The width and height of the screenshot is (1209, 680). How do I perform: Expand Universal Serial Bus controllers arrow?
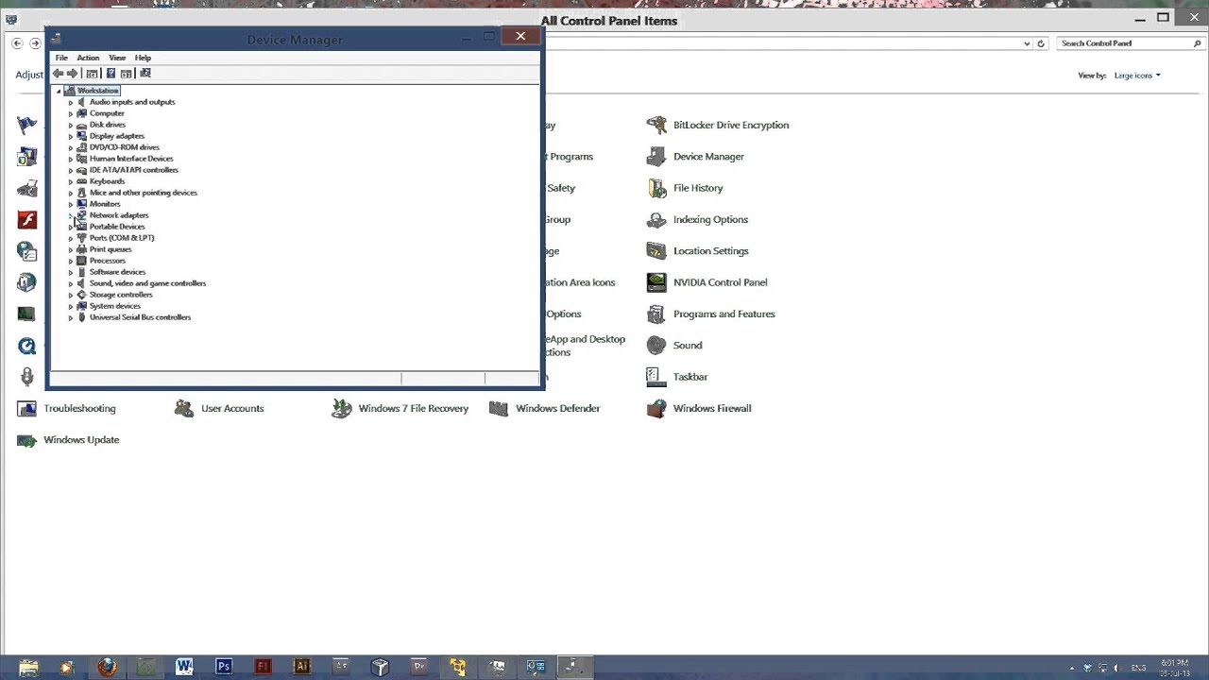click(x=70, y=317)
